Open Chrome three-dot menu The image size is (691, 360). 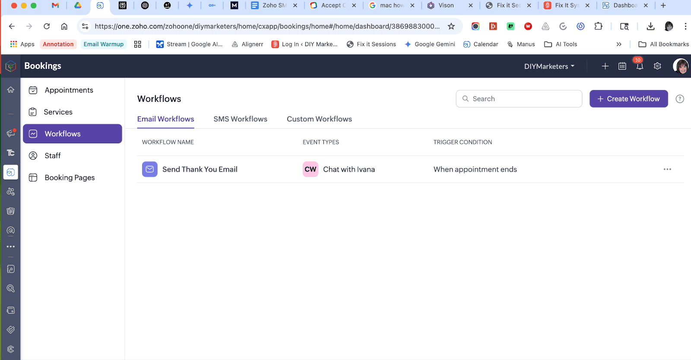coord(685,26)
